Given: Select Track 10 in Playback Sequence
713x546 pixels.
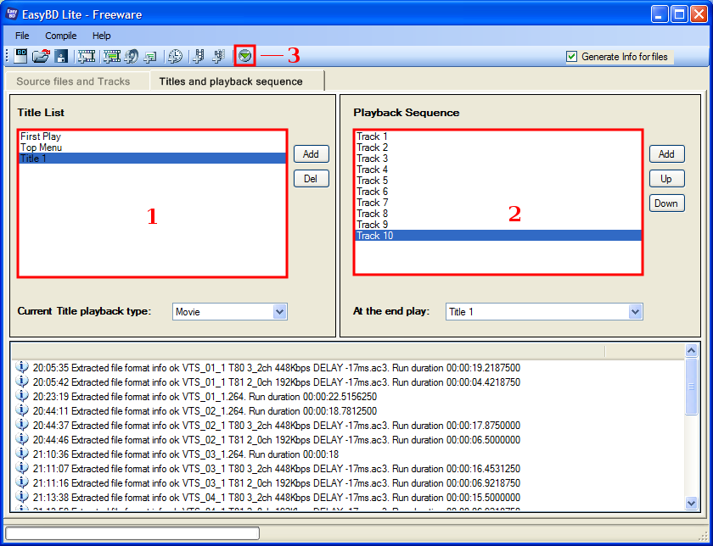Looking at the screenshot, I should [498, 236].
